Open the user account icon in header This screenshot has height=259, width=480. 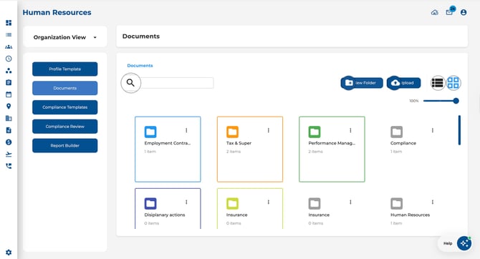(464, 13)
